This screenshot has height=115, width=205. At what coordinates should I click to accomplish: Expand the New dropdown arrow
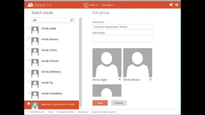(x=97, y=5)
